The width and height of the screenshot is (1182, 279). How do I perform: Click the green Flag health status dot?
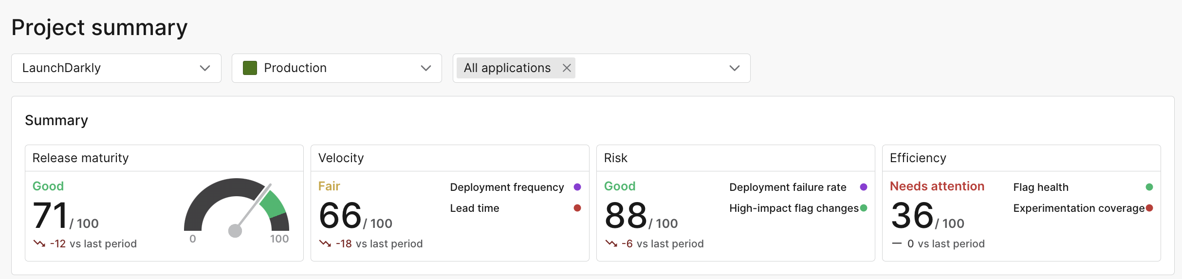pos(1149,187)
